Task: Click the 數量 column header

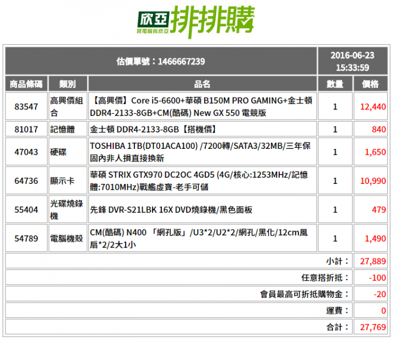Action: pyautogui.click(x=335, y=84)
